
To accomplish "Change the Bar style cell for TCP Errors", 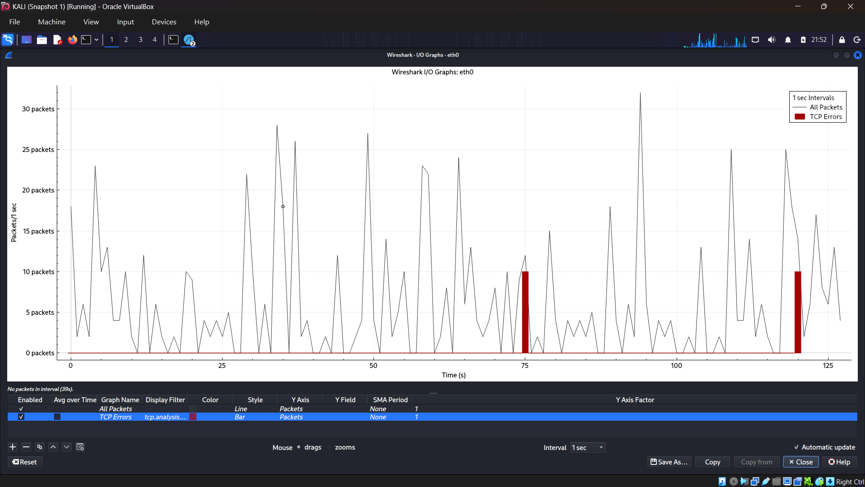I will tap(255, 417).
